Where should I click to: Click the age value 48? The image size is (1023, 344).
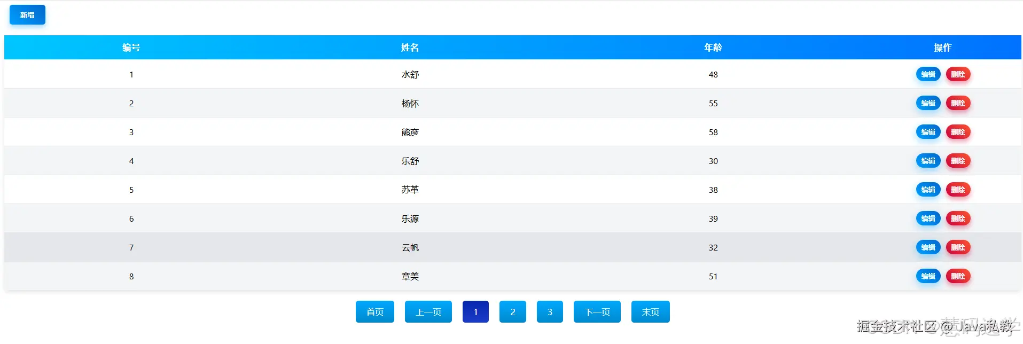pos(713,74)
